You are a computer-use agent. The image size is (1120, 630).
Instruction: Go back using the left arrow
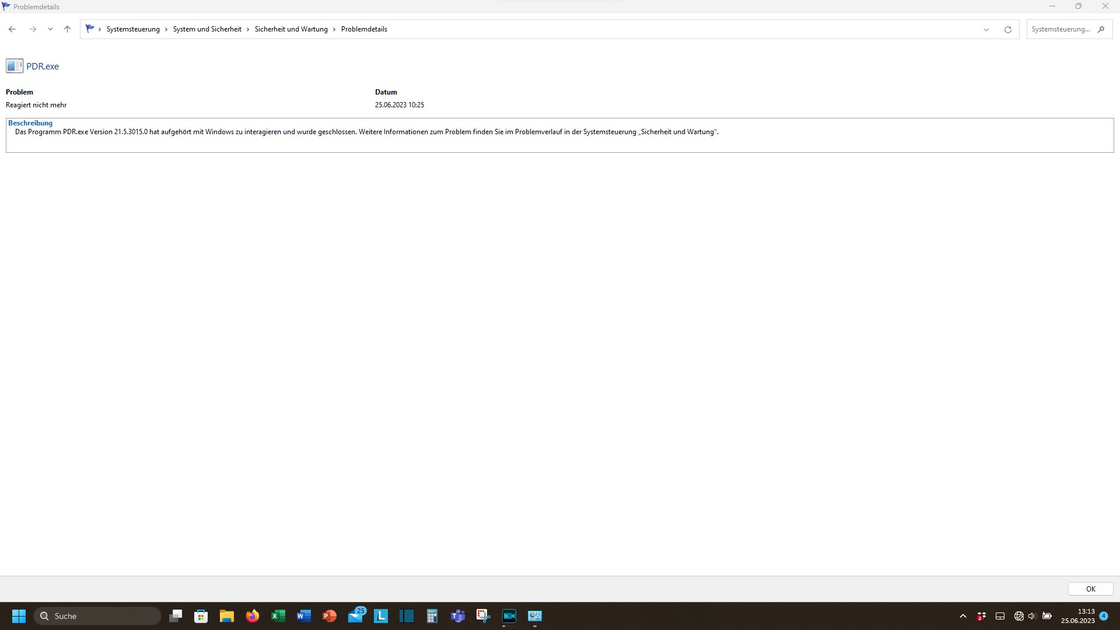coord(12,29)
